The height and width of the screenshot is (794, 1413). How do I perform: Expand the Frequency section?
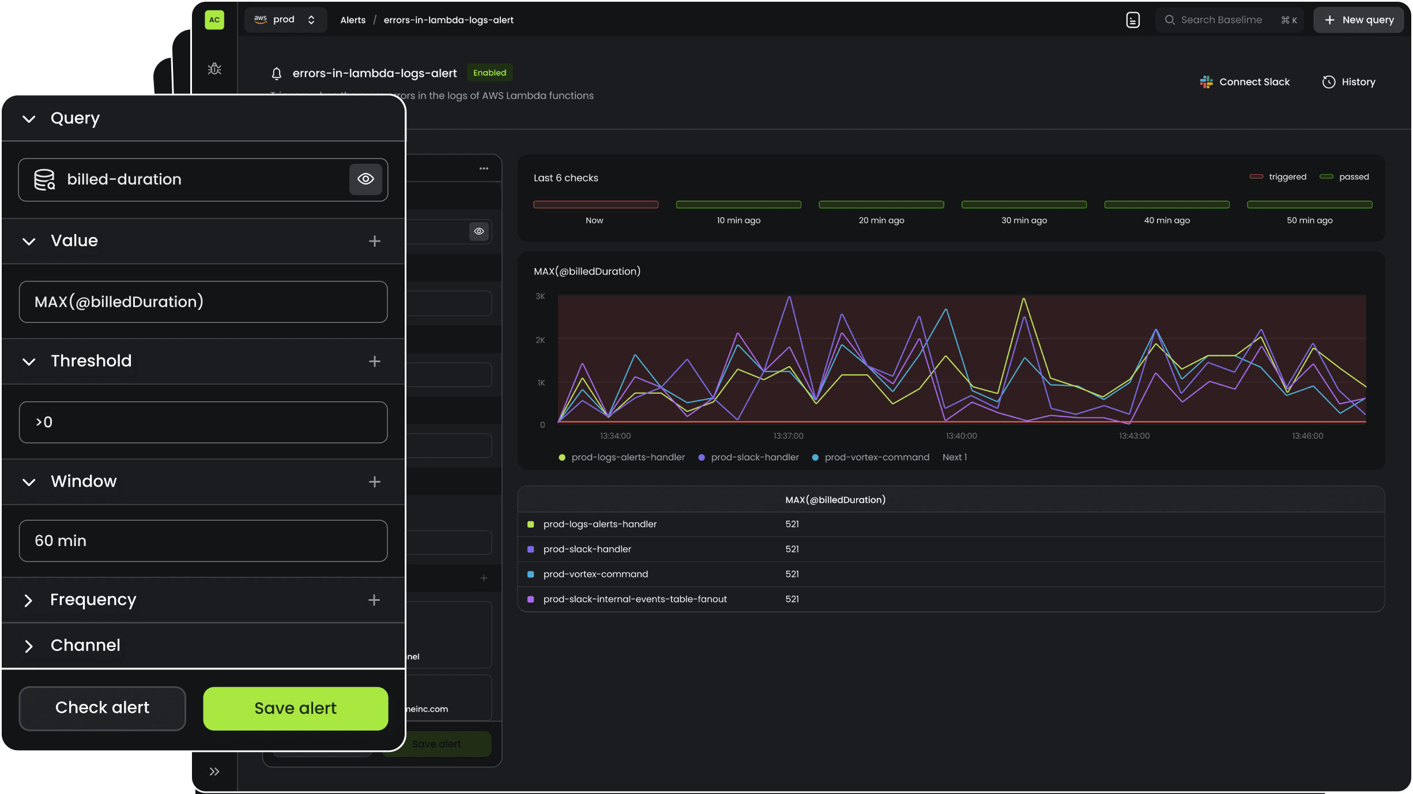(28, 600)
